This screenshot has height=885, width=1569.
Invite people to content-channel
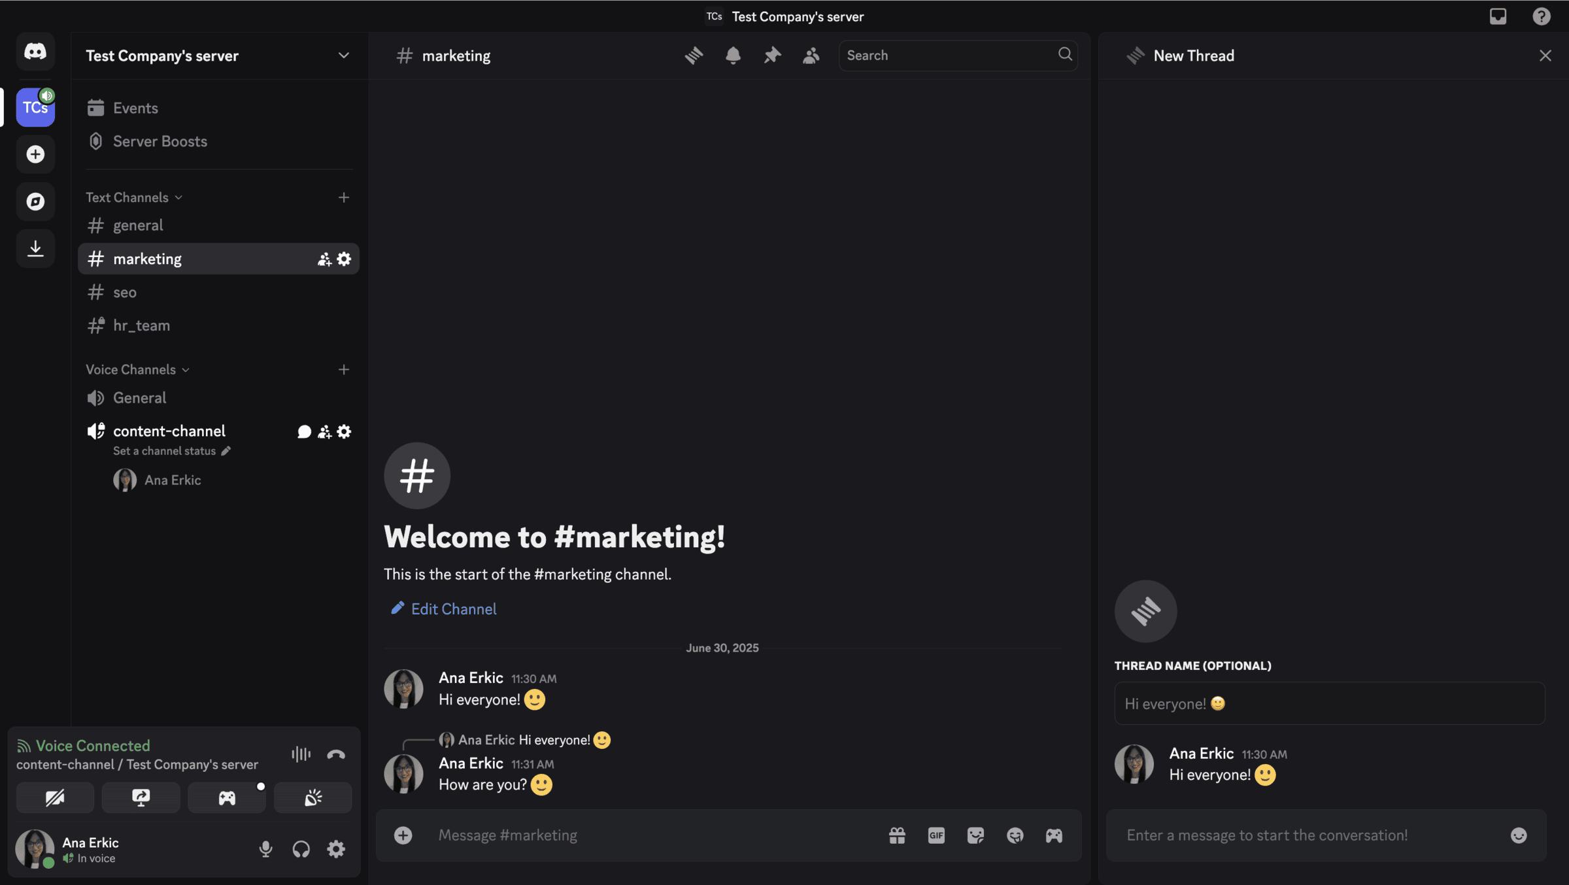click(324, 432)
